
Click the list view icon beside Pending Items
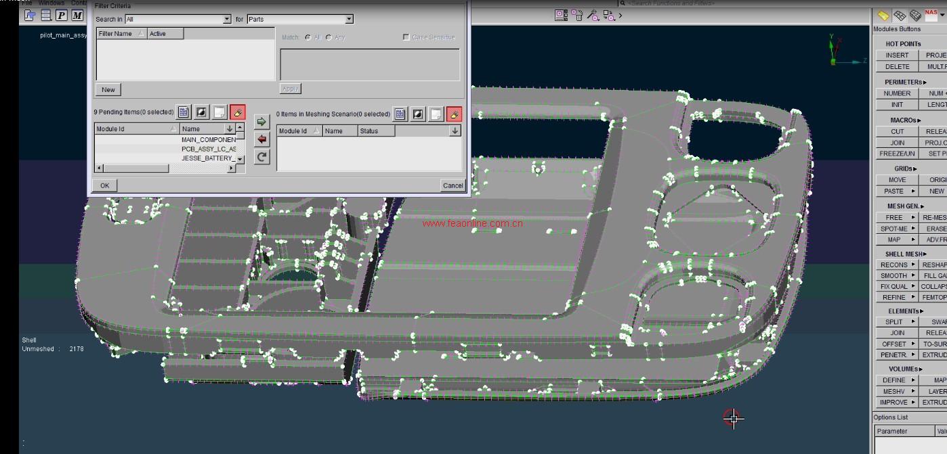click(184, 112)
